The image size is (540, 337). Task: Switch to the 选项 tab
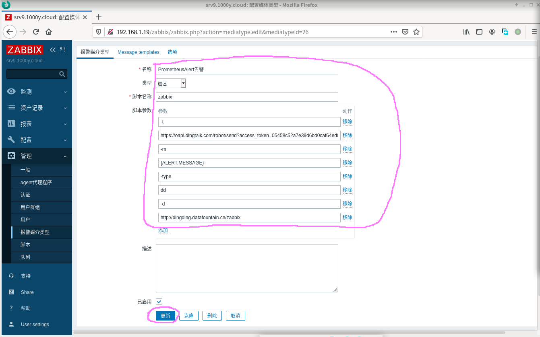pos(172,52)
